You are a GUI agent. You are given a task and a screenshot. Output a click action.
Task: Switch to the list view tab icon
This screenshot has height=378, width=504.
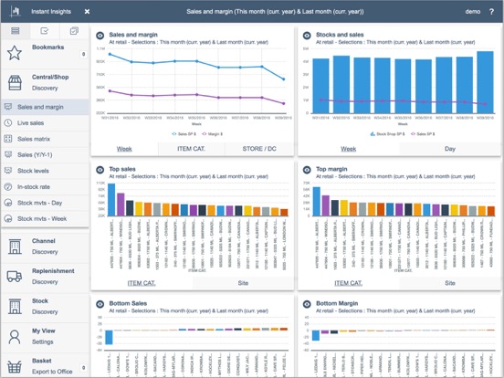(x=16, y=31)
